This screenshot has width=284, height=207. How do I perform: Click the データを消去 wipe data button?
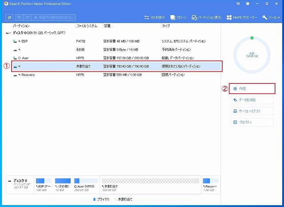252,100
